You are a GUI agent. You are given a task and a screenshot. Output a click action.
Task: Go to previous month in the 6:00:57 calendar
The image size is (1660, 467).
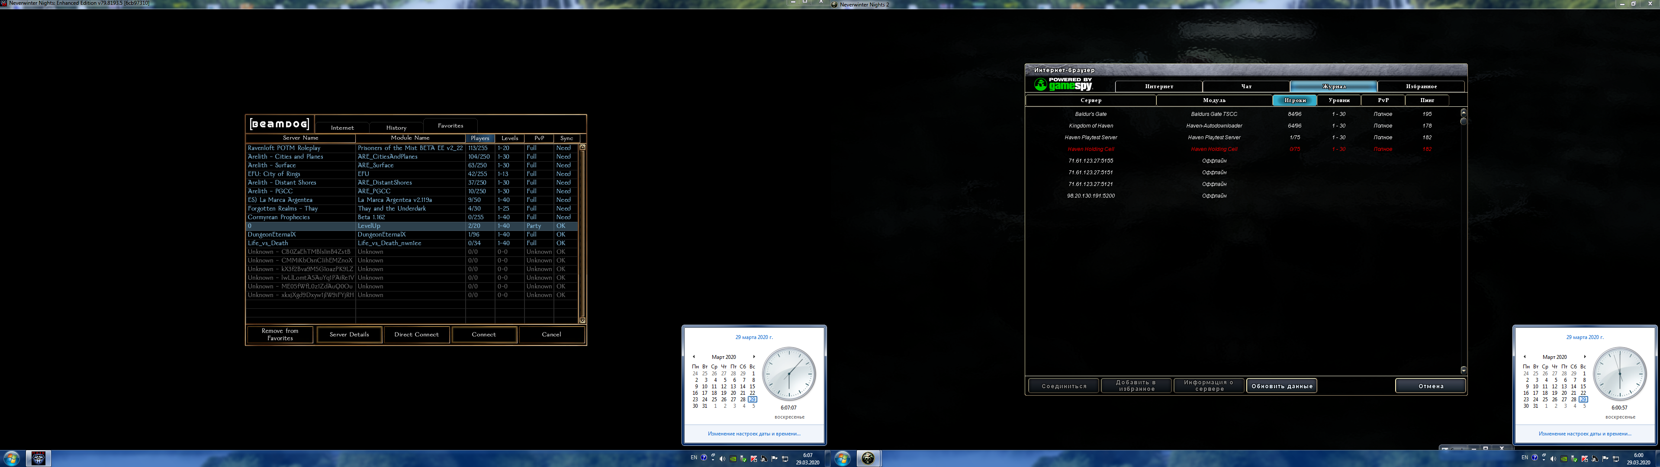[1525, 357]
